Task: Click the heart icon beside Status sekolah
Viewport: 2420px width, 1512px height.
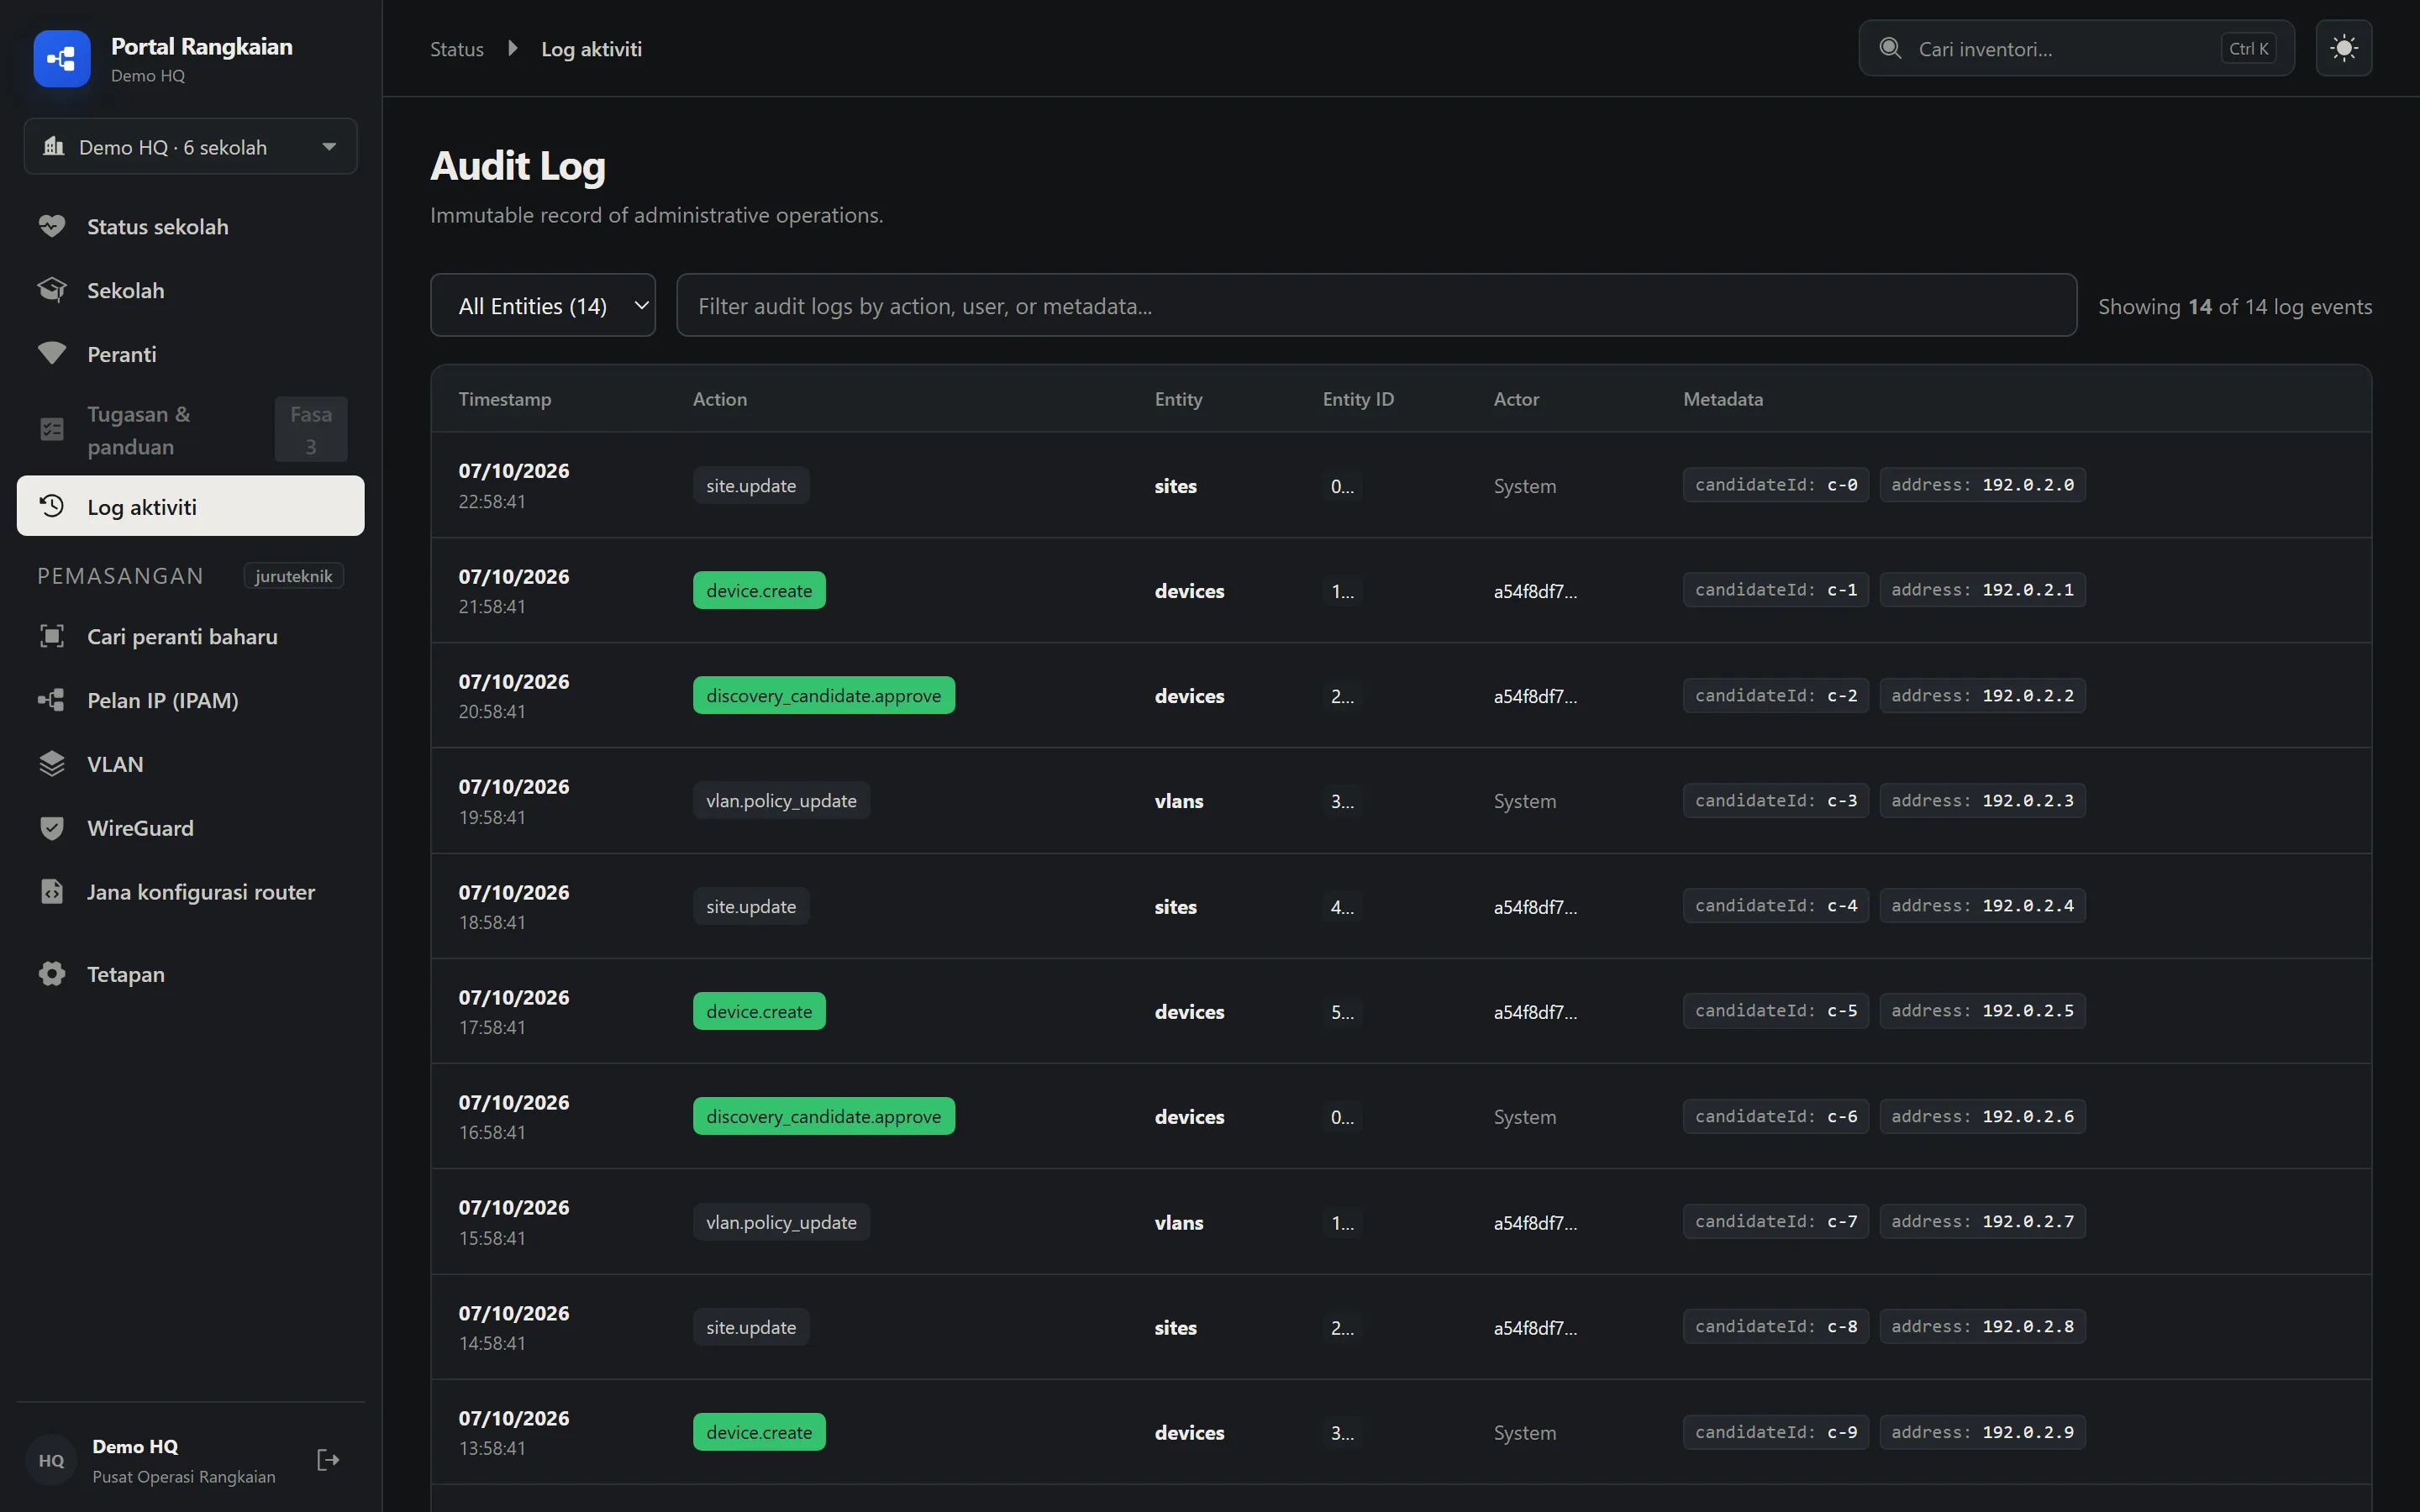Action: point(52,226)
